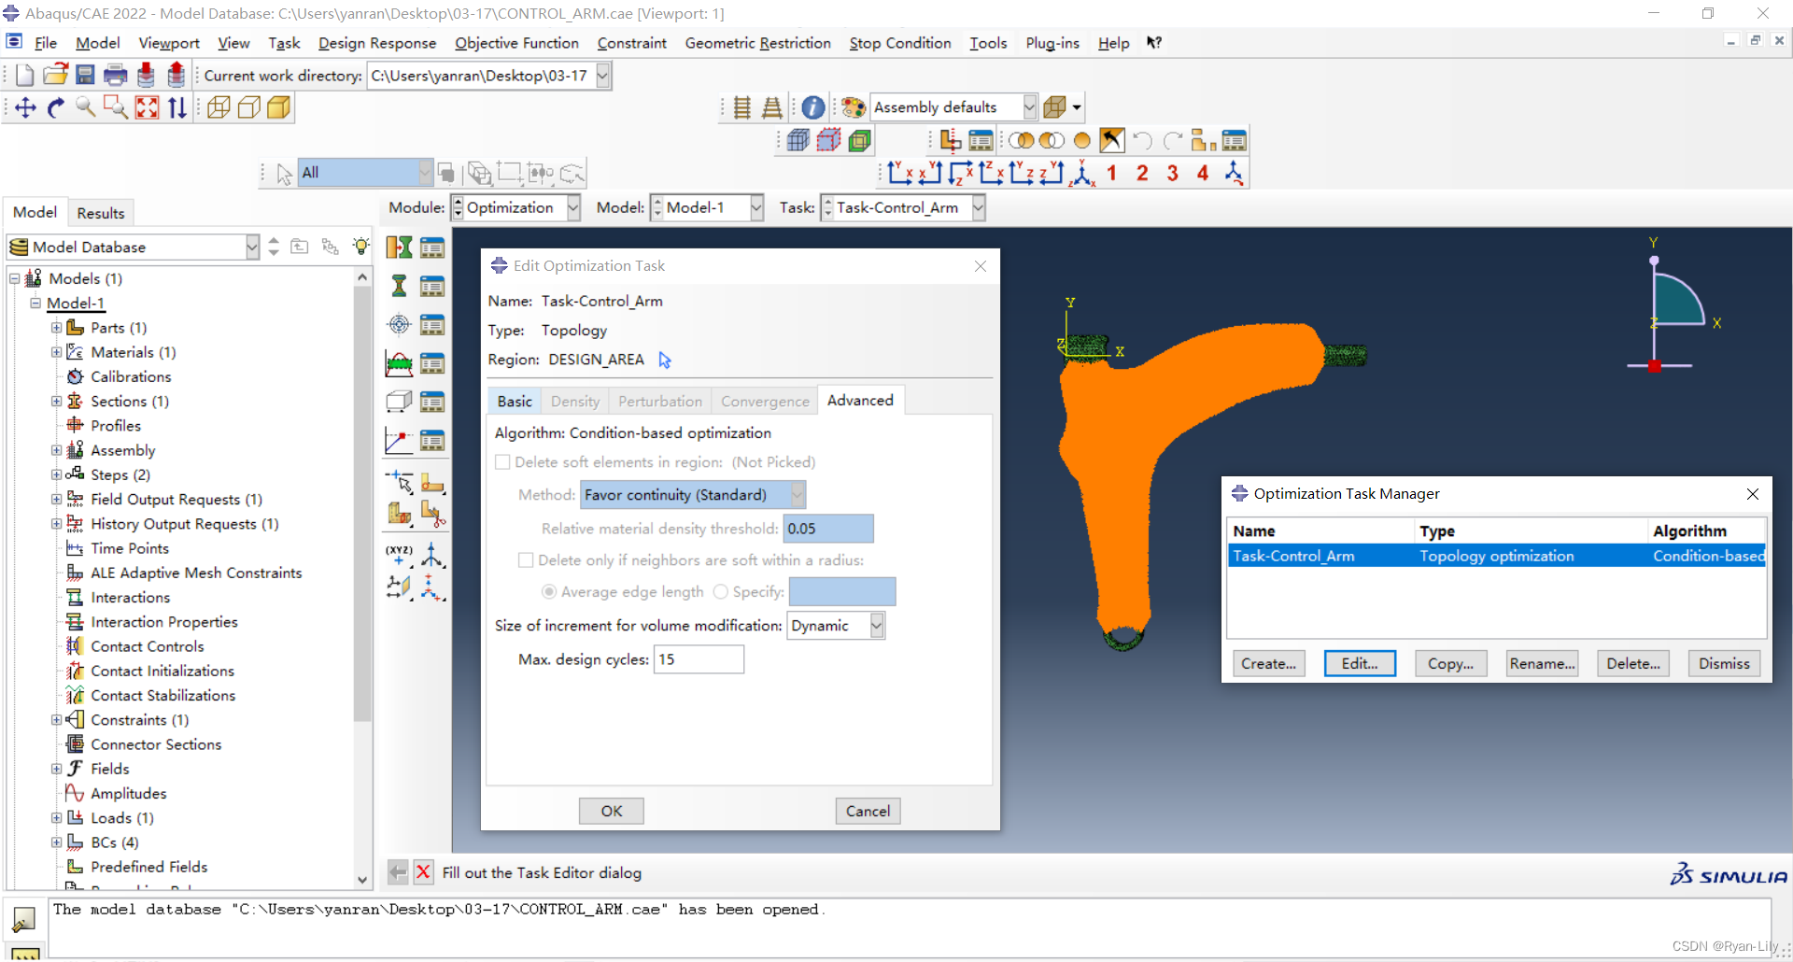
Task: Open a model database with the folder icon
Action: pos(55,76)
